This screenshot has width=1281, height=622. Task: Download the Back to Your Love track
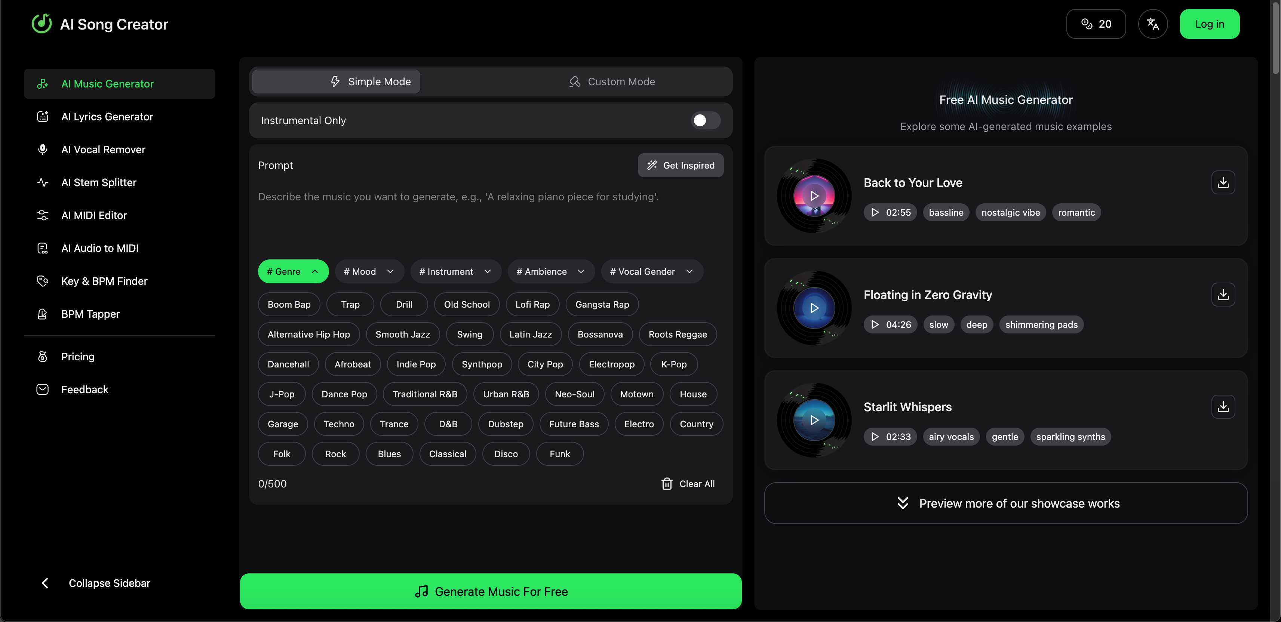[x=1223, y=182]
